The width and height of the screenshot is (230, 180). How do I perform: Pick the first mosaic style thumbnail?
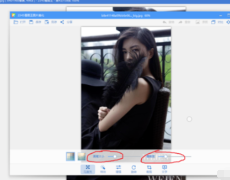71,156
